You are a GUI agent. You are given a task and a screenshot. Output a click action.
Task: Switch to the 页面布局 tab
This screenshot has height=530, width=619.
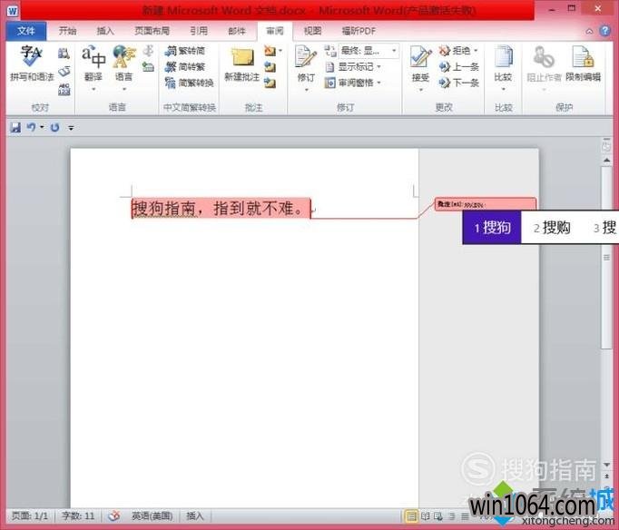152,31
